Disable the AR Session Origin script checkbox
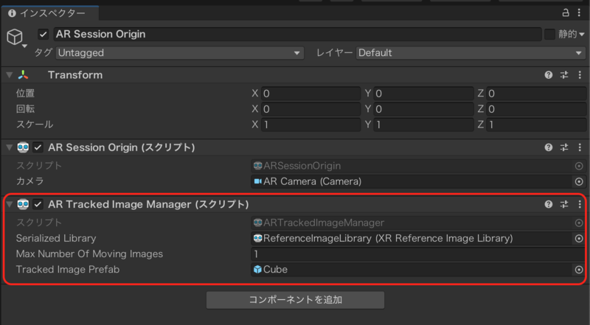Viewport: 590px width, 325px height. 38,147
